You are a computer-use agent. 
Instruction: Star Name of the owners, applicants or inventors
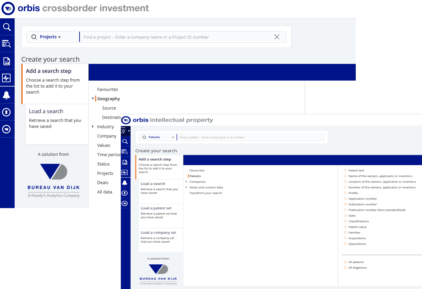345,176
